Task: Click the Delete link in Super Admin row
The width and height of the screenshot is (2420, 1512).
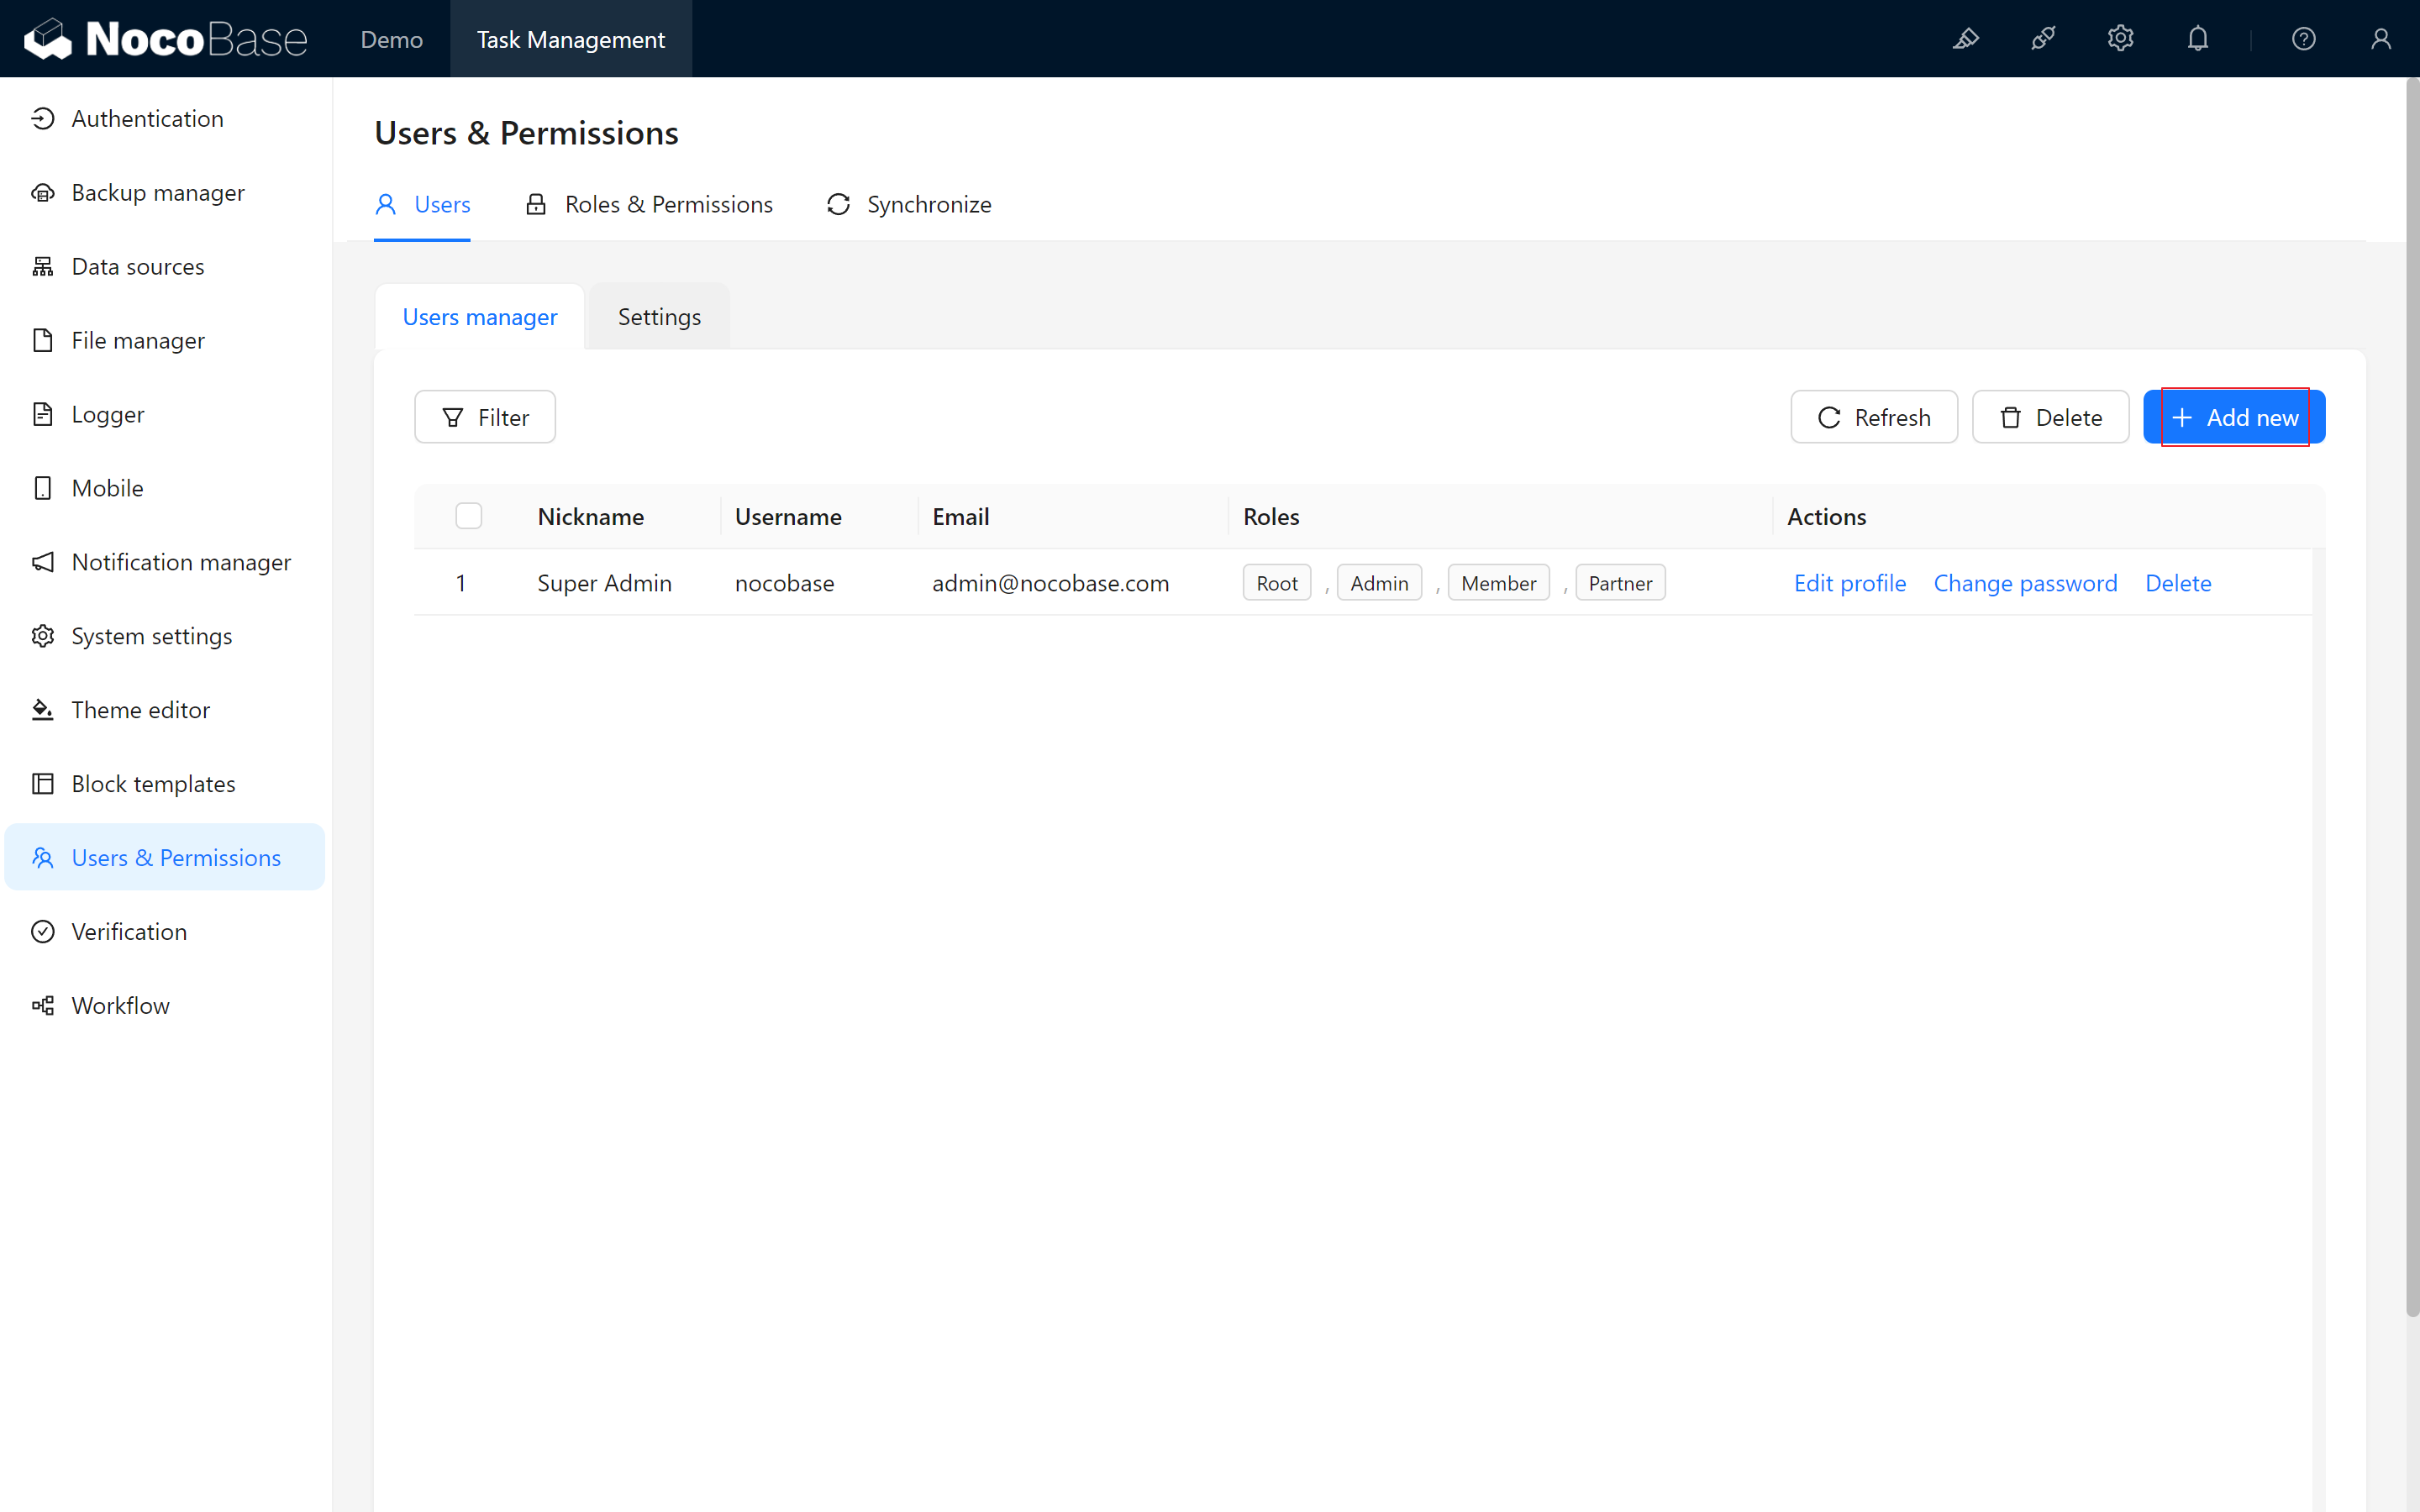Action: coord(2178,583)
